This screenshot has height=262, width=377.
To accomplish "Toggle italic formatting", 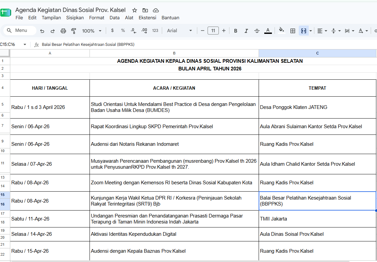I will pyautogui.click(x=246, y=31).
